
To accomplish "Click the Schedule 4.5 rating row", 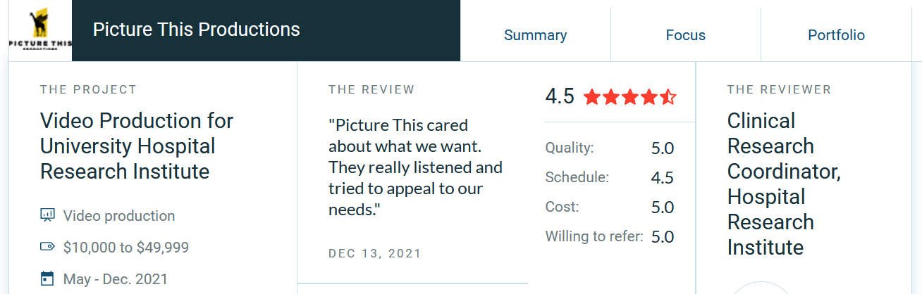I will [610, 178].
